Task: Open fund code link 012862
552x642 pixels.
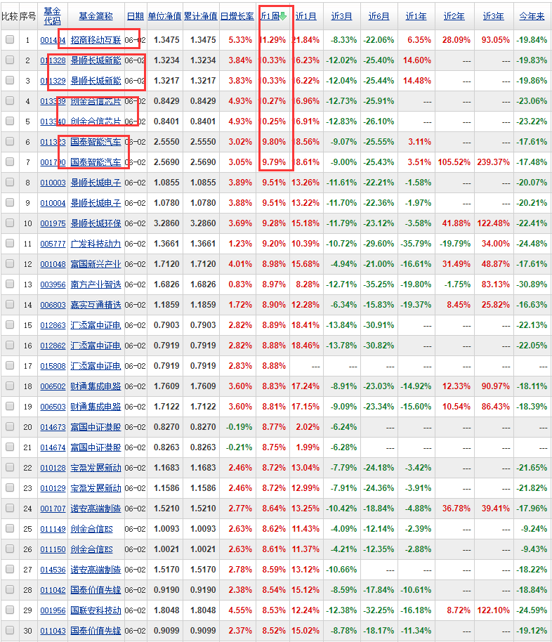Action: (53, 346)
